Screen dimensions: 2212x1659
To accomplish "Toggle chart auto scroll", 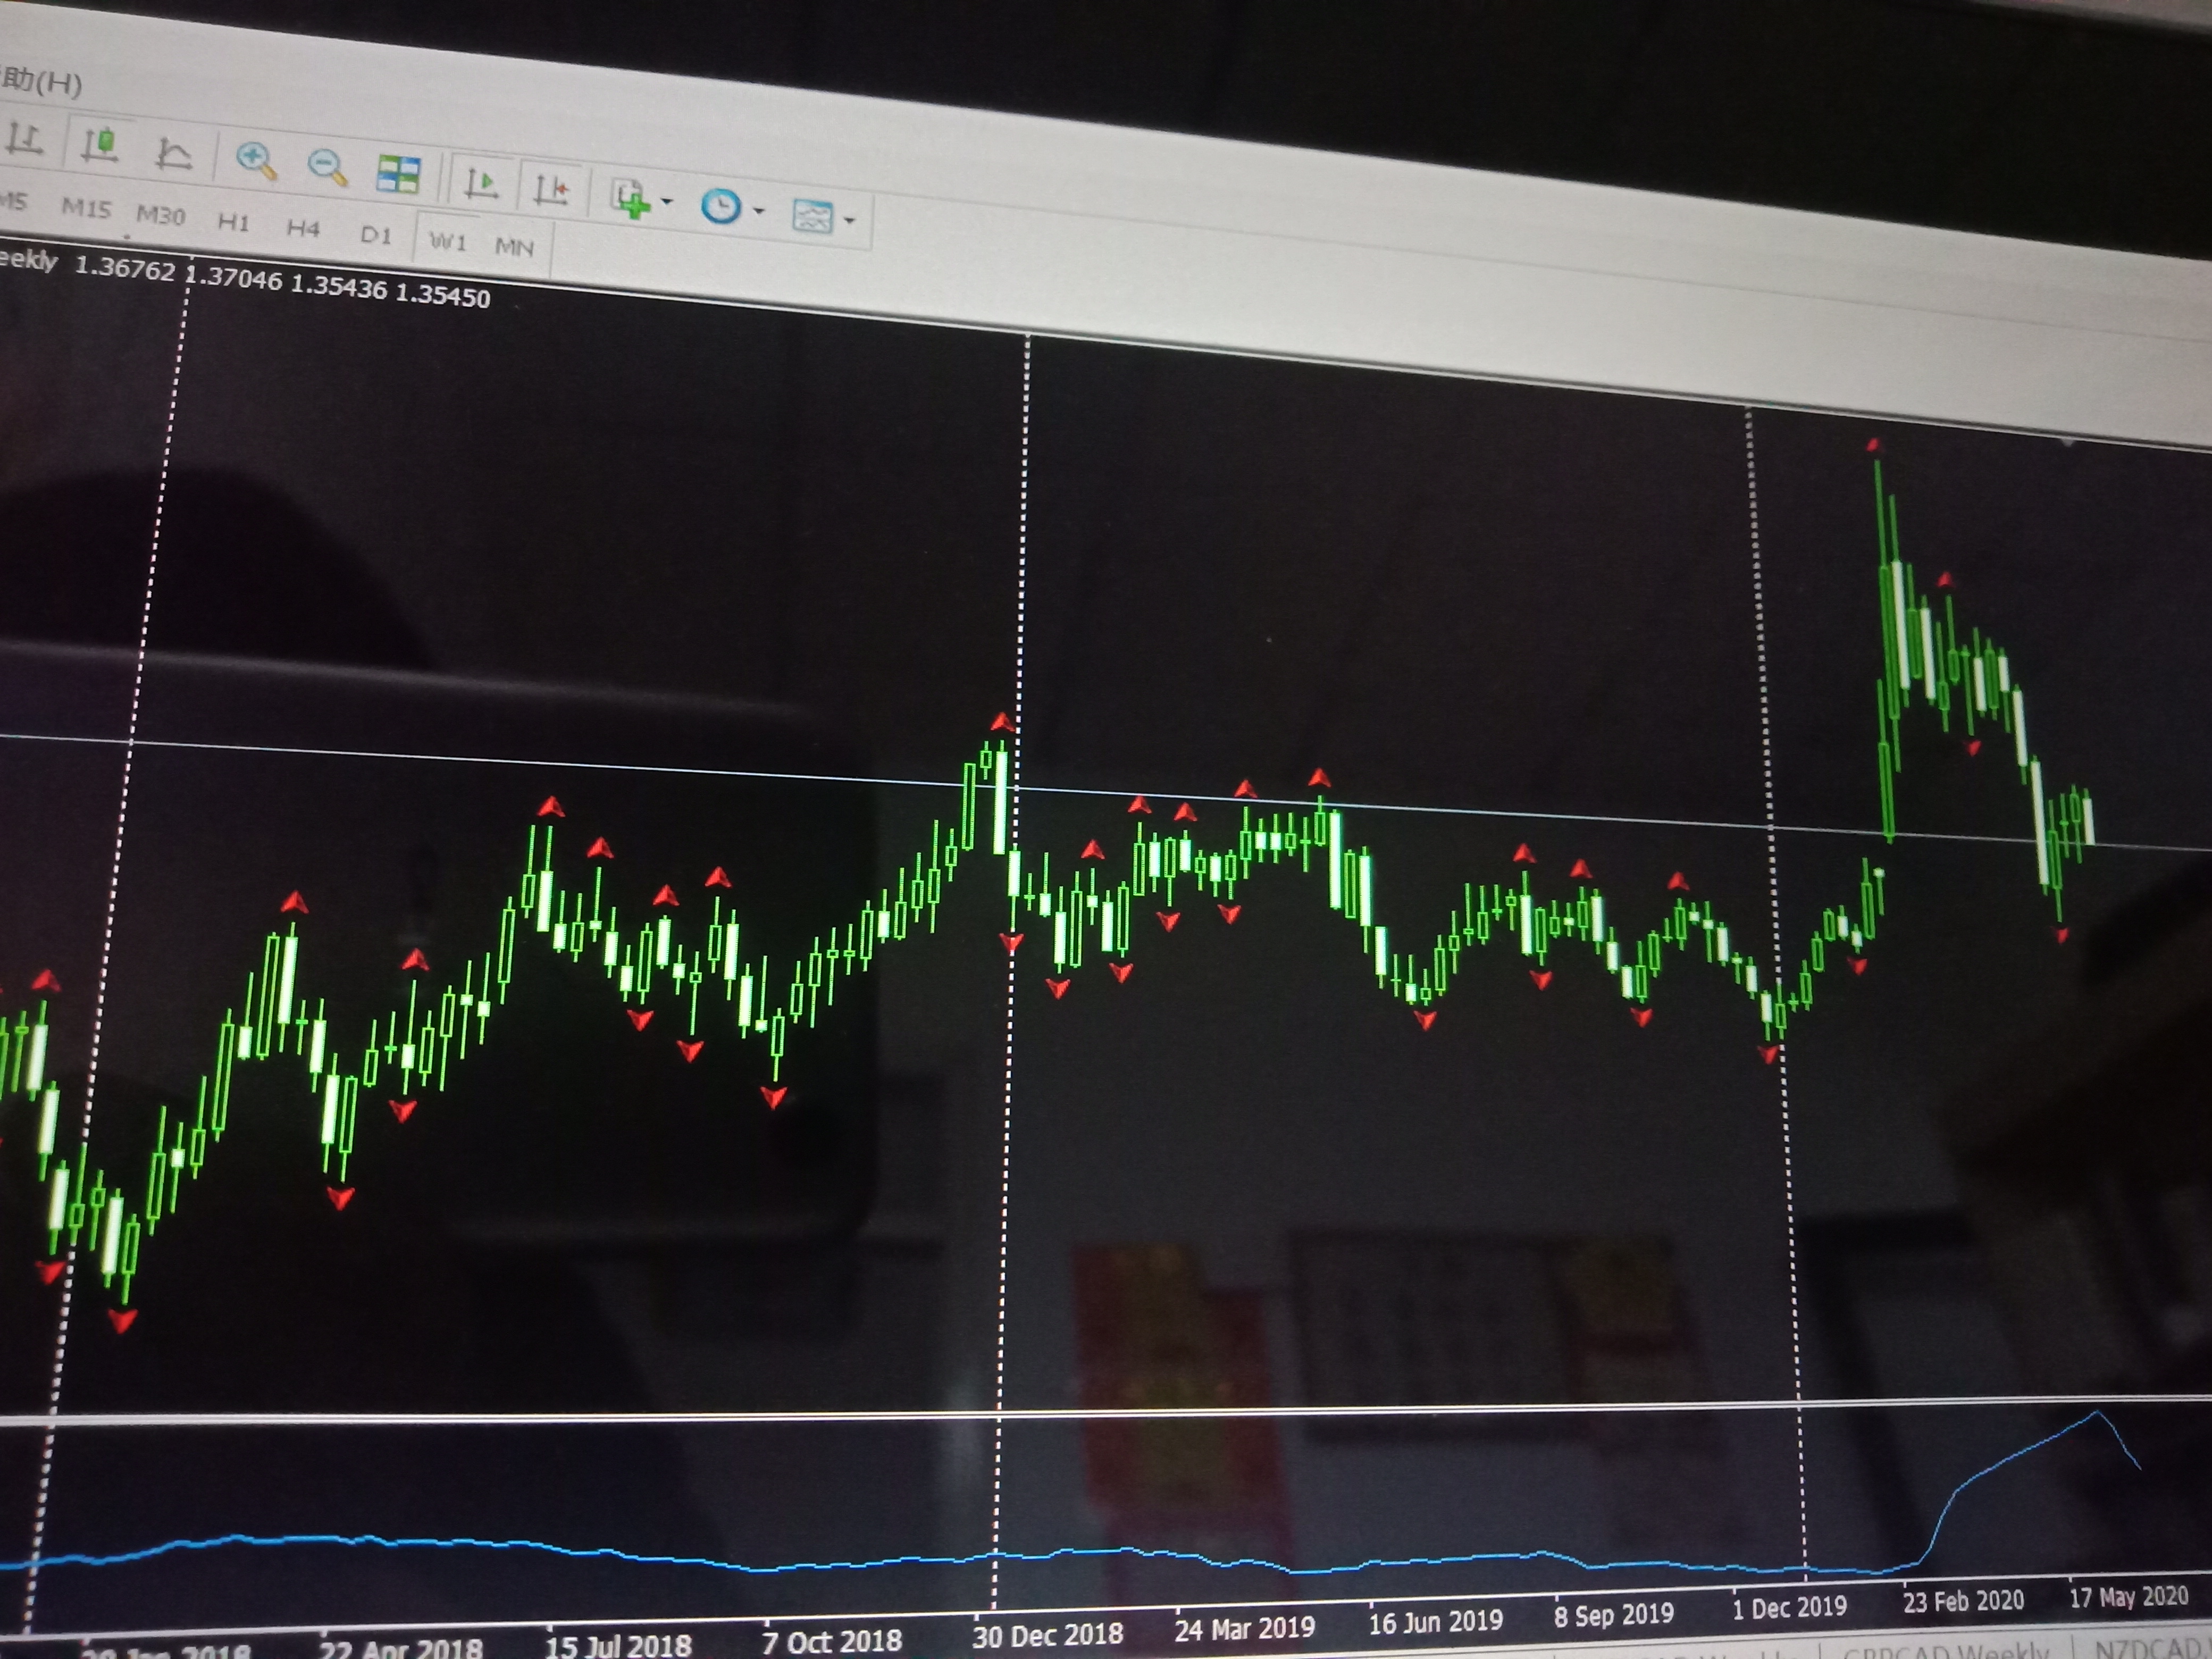I will tap(481, 184).
